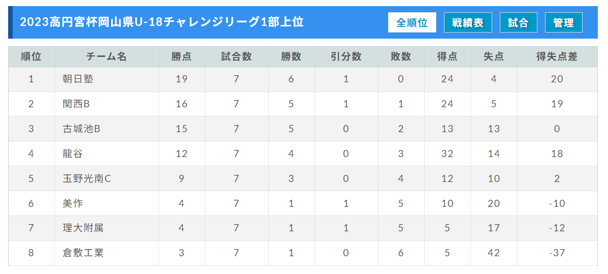This screenshot has width=608, height=274.
Task: Select team 倉敷工業 in the table
Action: click(83, 253)
